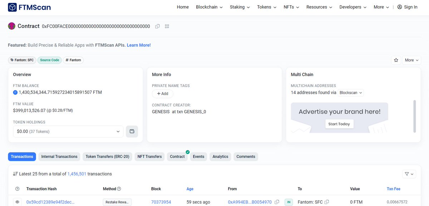Screen dimensions: 429x206
Task: Click the contract identicon avatar
Action: pos(11,26)
